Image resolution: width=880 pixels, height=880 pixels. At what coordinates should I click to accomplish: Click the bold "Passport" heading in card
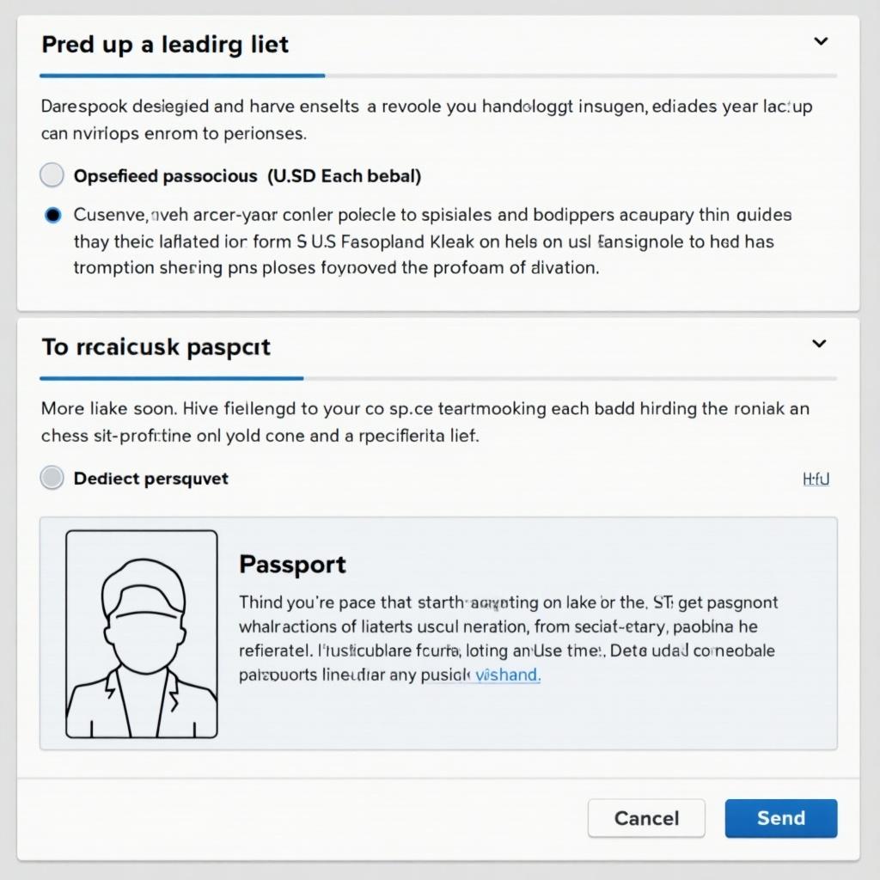point(292,564)
